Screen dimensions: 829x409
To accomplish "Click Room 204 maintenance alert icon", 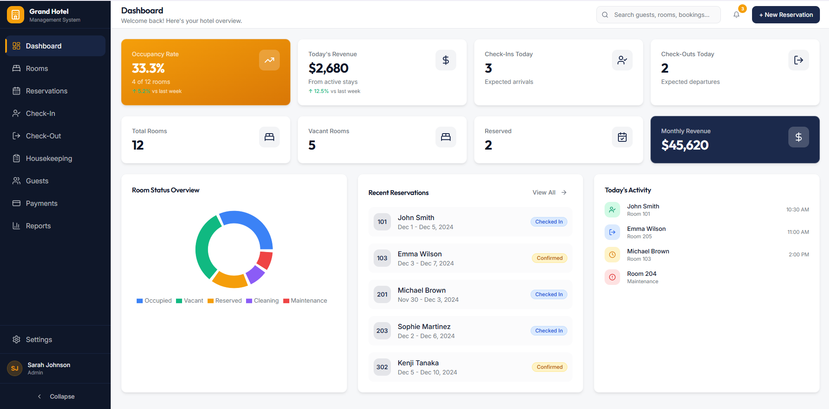I will point(612,277).
